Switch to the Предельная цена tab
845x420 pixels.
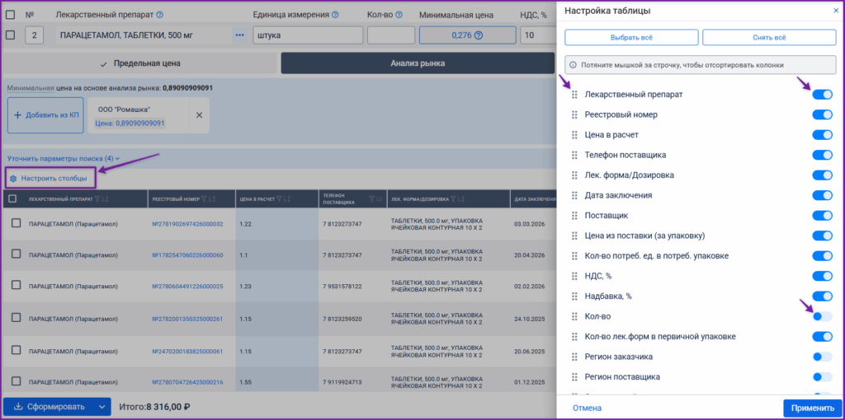pos(140,63)
